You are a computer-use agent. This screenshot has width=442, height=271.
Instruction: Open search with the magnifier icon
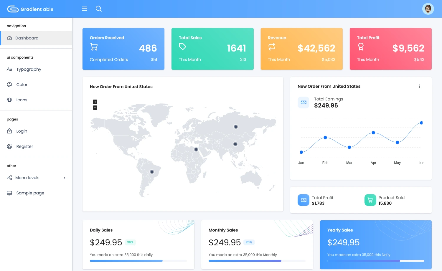click(x=99, y=9)
